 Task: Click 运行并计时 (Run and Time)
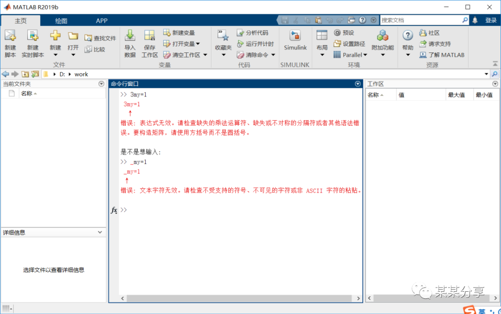255,44
